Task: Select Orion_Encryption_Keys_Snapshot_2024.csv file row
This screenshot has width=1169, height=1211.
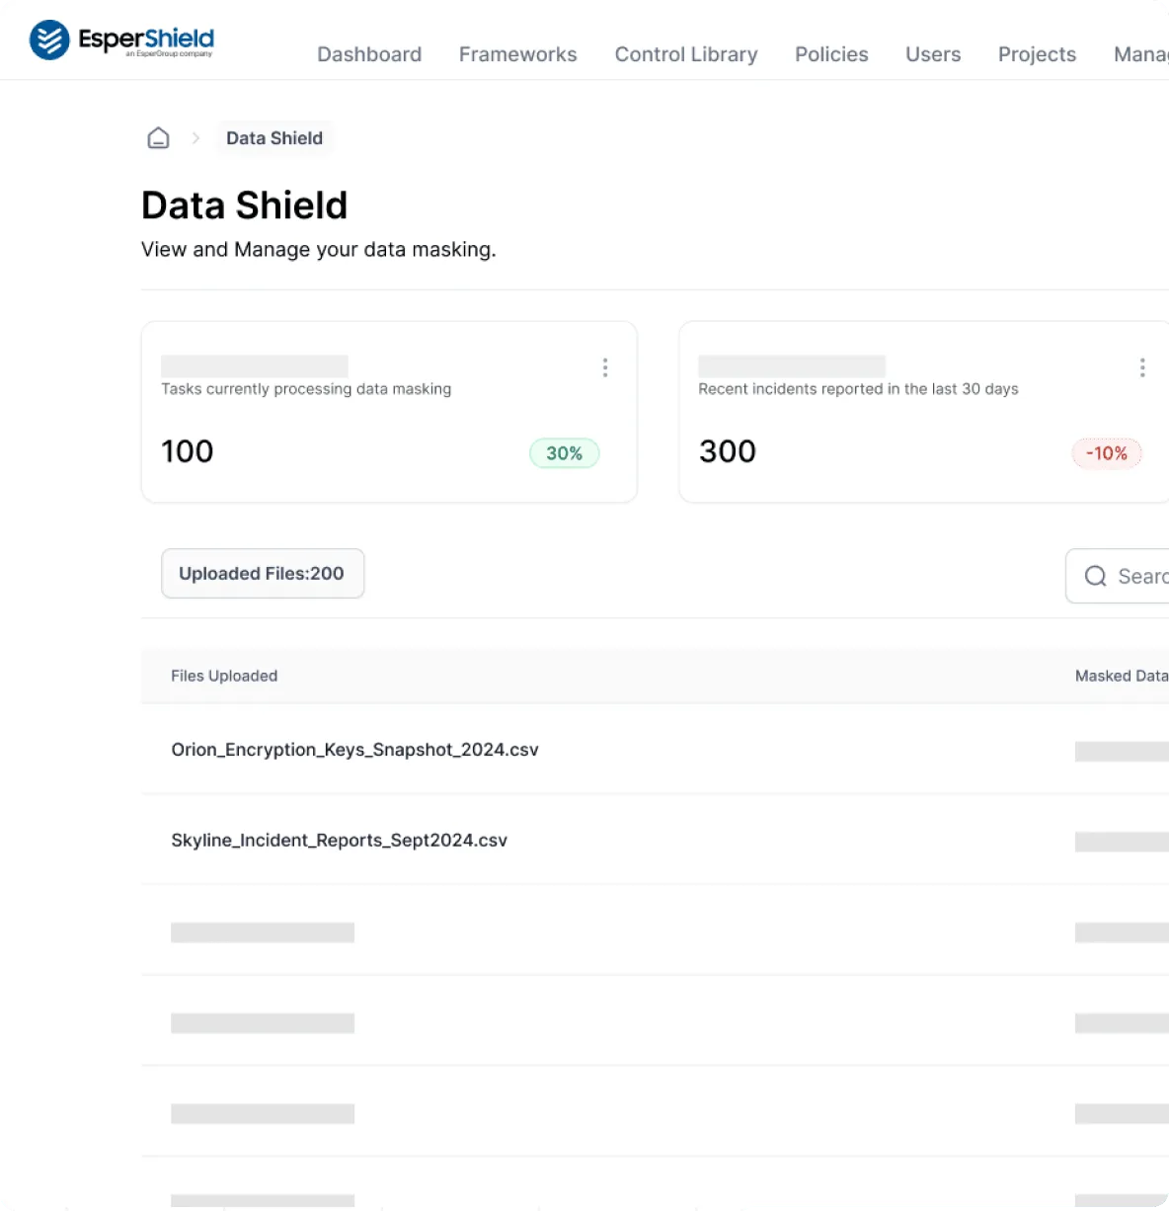Action: pyautogui.click(x=354, y=750)
